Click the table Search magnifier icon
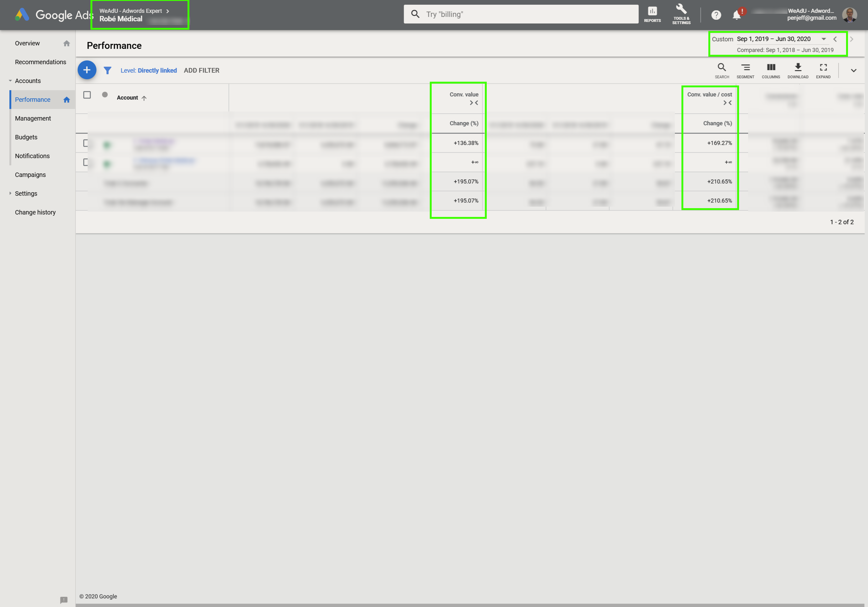Screen dimensions: 868x607 [722, 71]
